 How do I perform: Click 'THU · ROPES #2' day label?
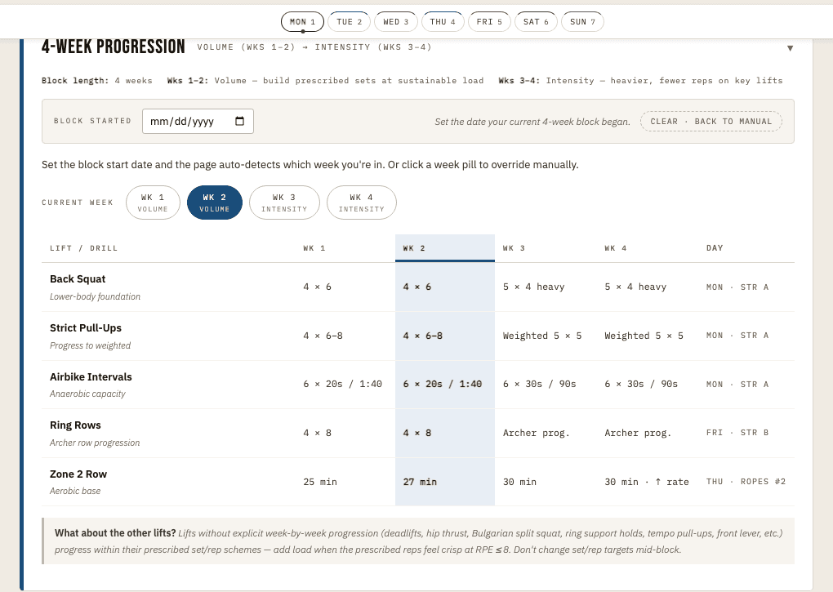click(746, 482)
